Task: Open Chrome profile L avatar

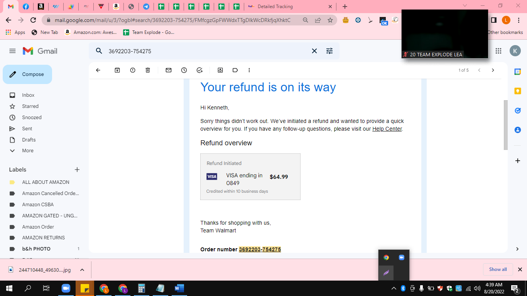Action: point(506,20)
